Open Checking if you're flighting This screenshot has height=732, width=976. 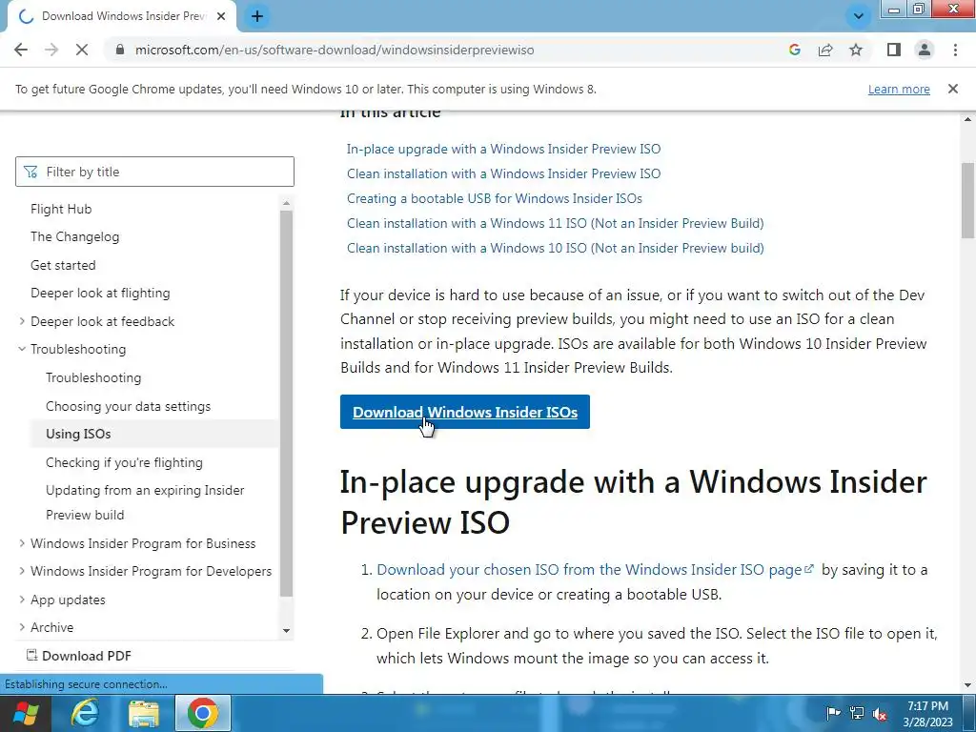[124, 462]
